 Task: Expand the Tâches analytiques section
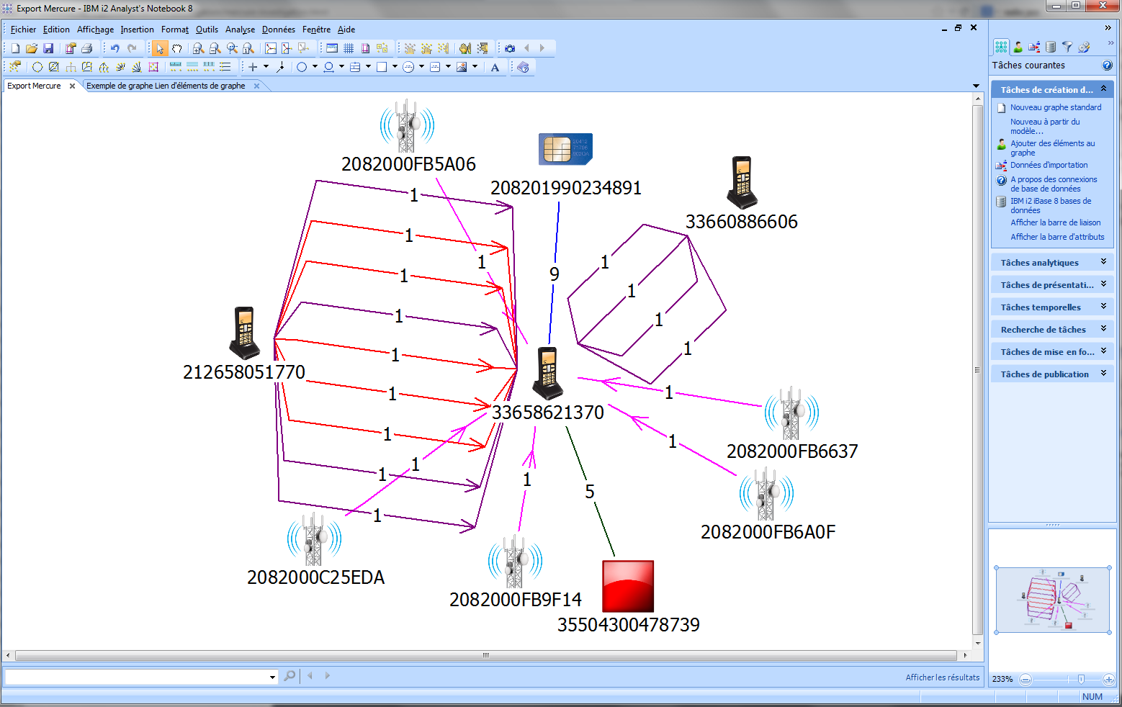pyautogui.click(x=1052, y=263)
